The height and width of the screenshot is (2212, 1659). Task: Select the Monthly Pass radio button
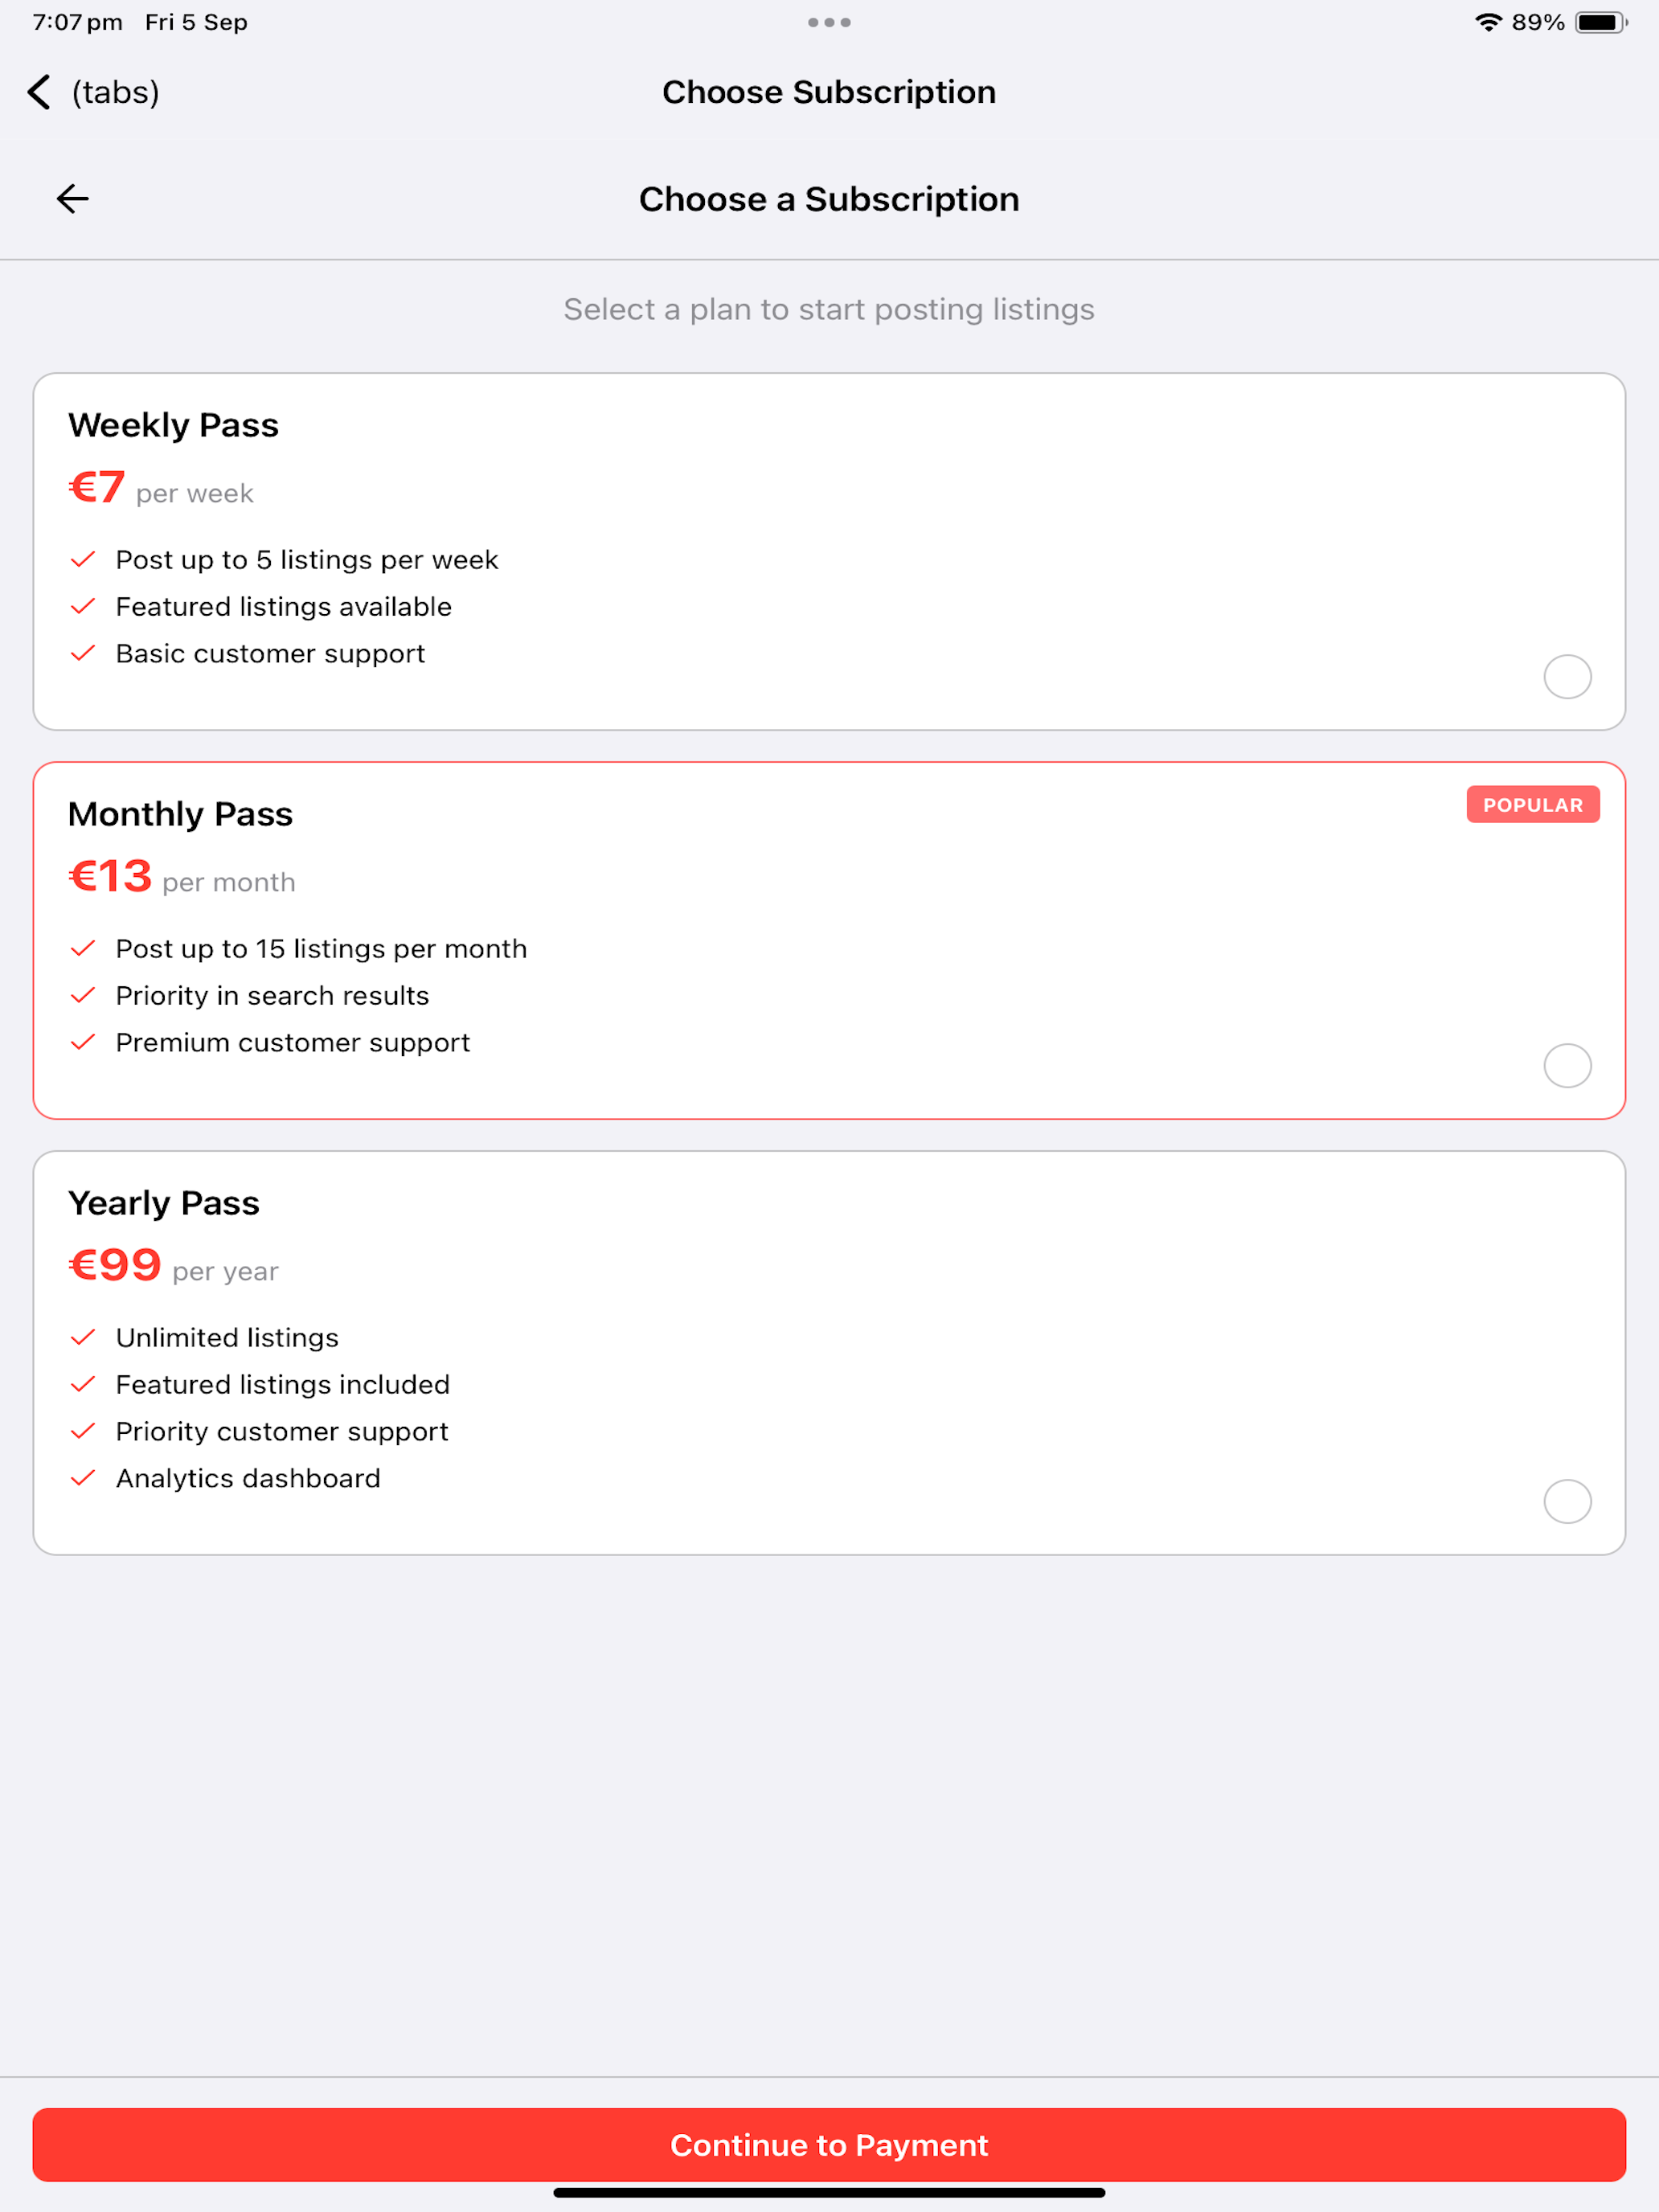click(x=1567, y=1066)
